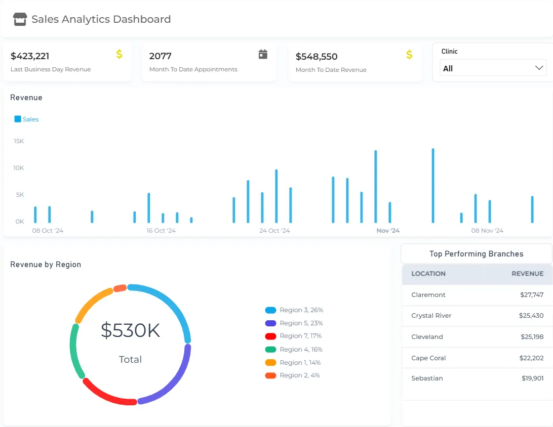
Task: Click the store icon beside dashboard title
Action: 20,19
